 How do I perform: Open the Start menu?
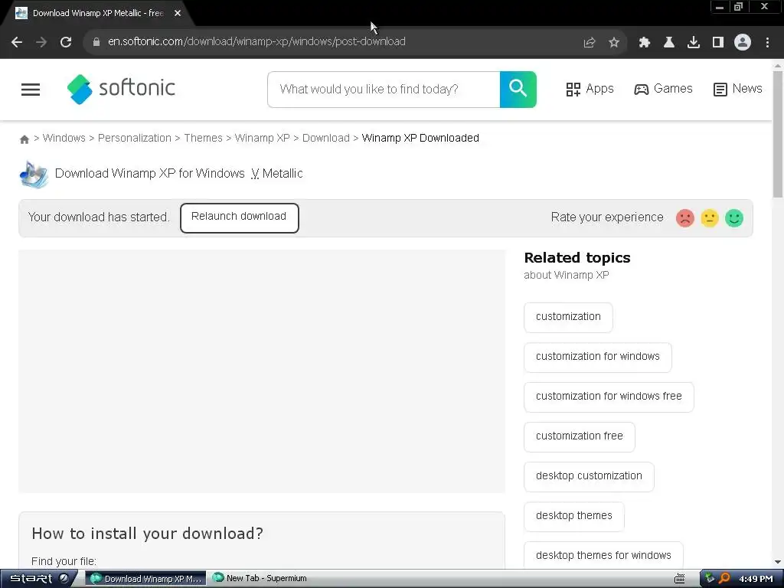click(31, 579)
